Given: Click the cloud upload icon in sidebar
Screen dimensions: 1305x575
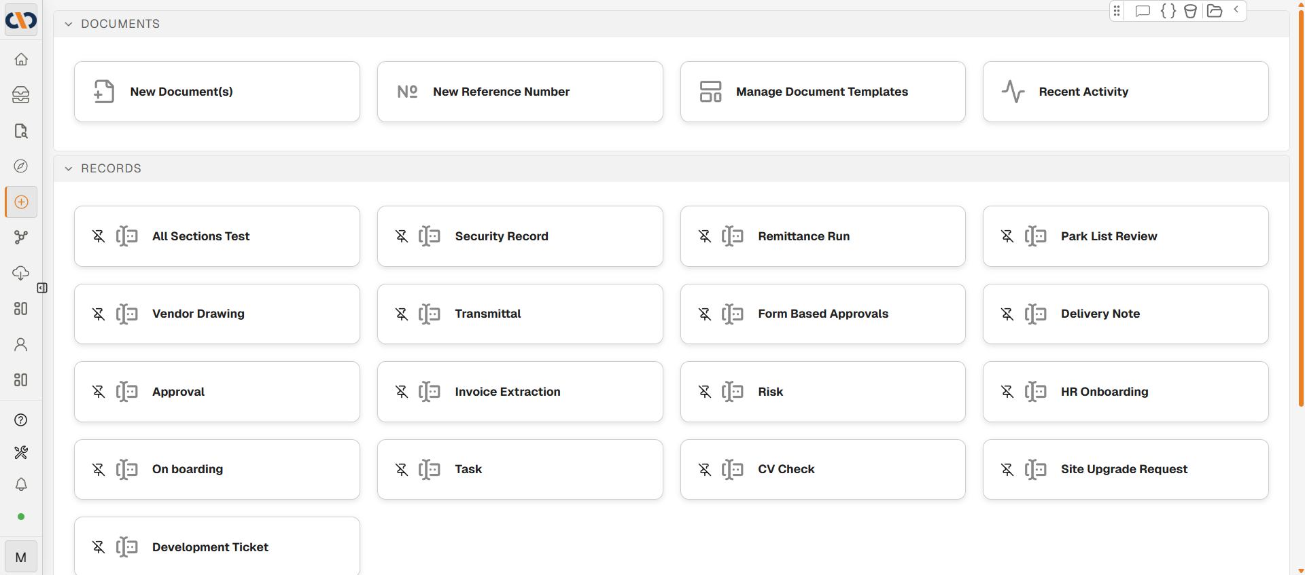Looking at the screenshot, I should click(x=21, y=273).
